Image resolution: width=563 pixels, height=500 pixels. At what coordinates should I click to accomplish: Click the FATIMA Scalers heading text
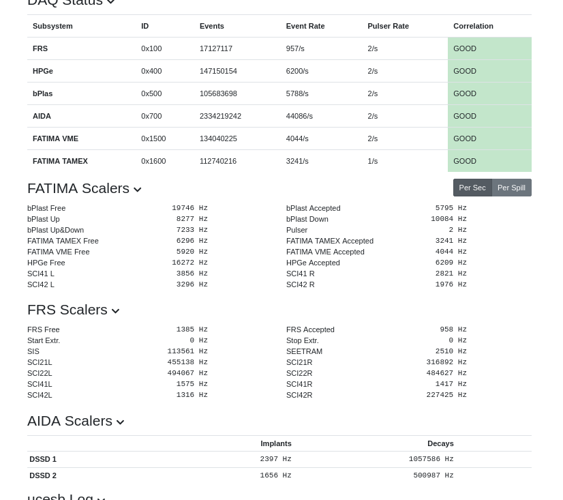pos(78,188)
